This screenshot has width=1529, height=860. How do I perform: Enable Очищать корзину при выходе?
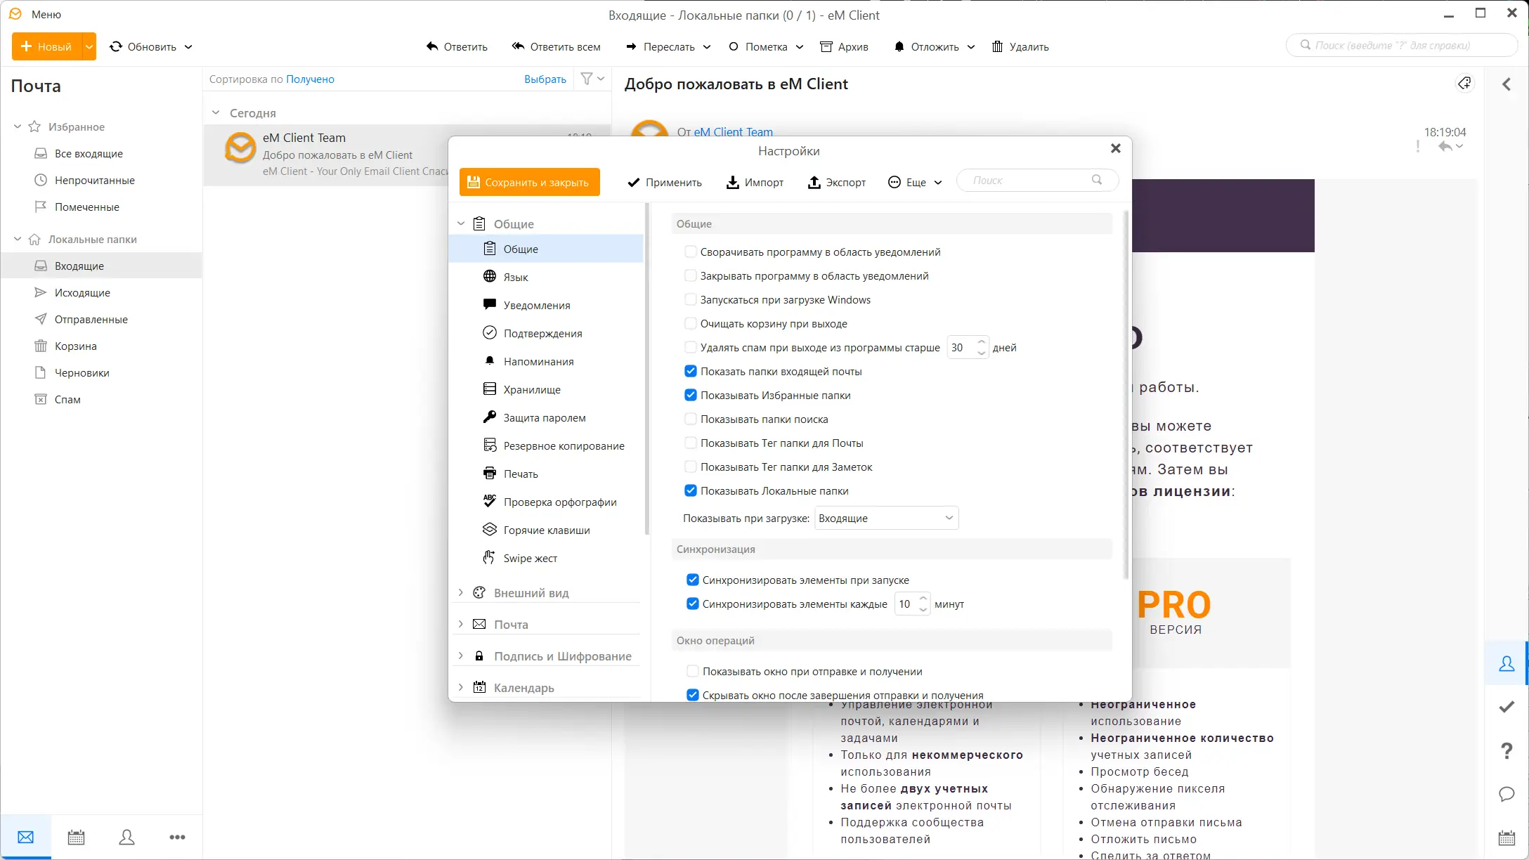[691, 322]
